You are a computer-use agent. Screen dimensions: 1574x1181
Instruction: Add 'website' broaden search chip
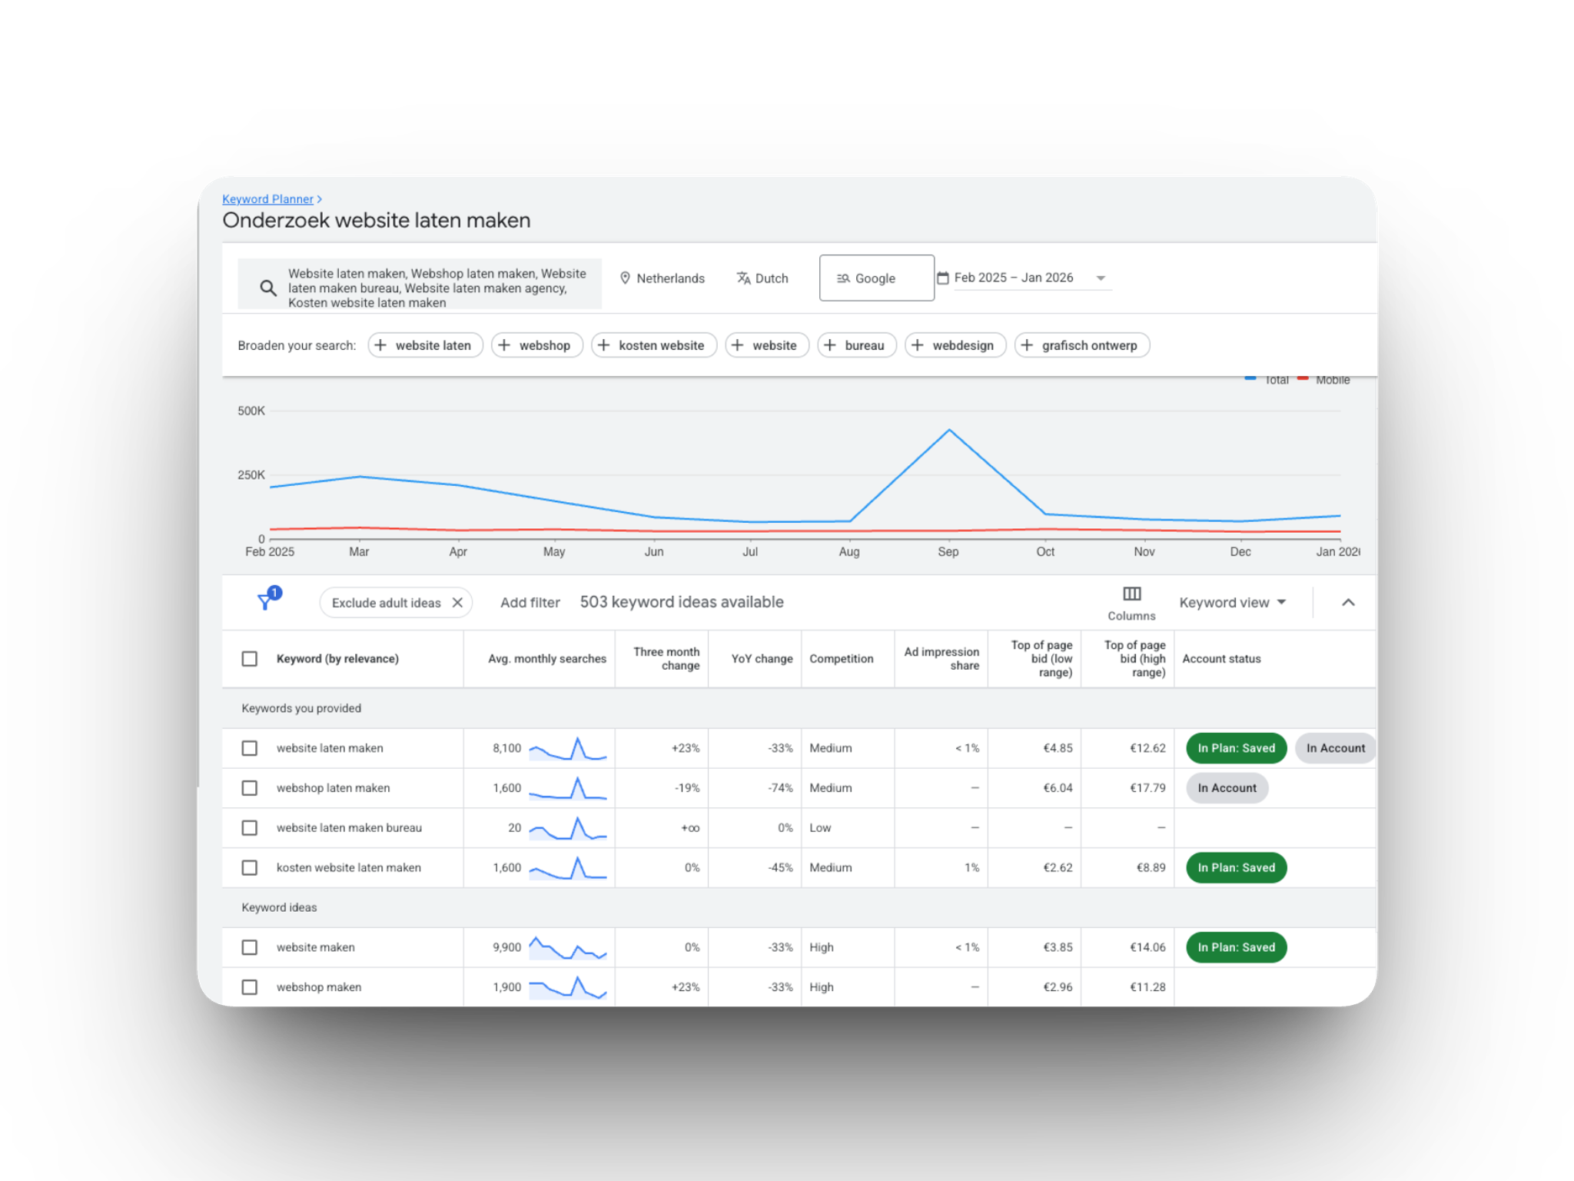(767, 345)
